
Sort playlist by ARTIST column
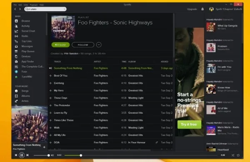pos(97,62)
